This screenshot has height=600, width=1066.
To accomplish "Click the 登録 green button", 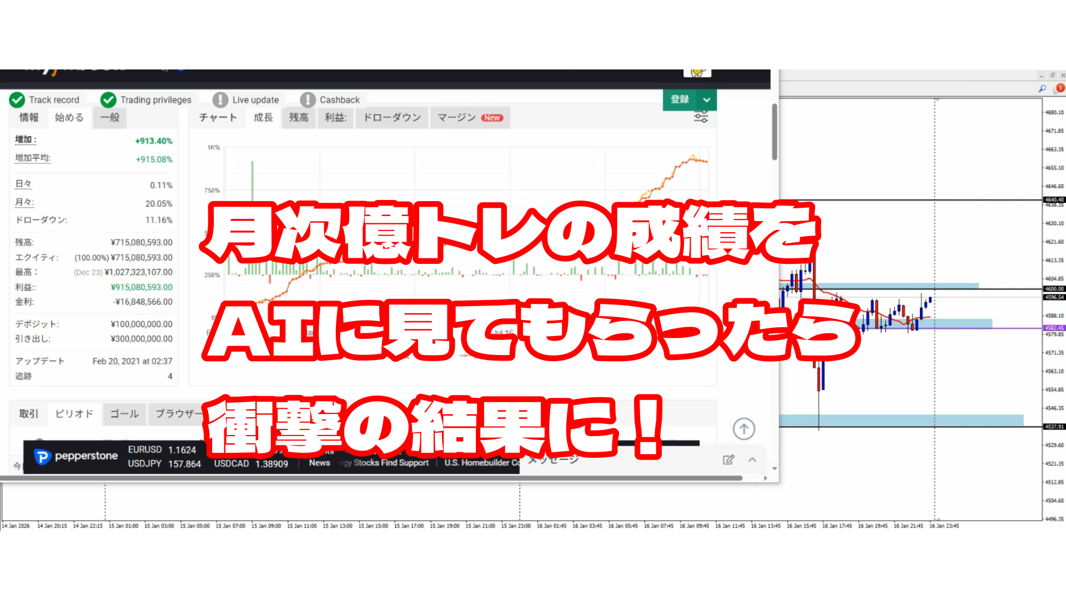I will click(680, 100).
